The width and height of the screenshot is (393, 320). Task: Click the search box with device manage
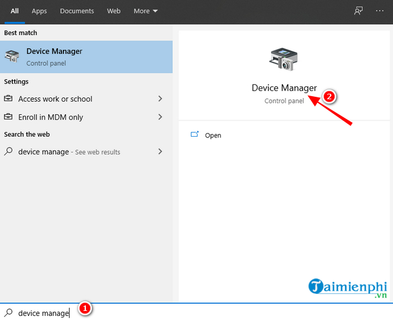pyautogui.click(x=197, y=312)
